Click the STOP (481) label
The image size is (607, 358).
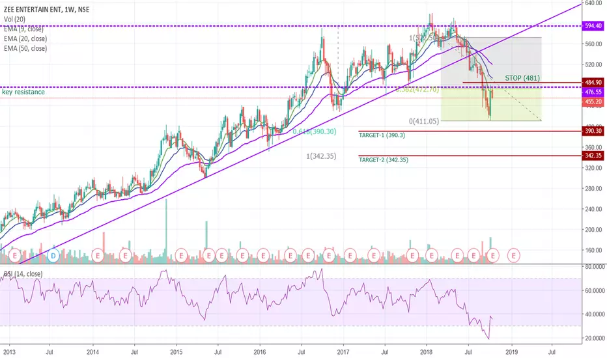click(522, 78)
